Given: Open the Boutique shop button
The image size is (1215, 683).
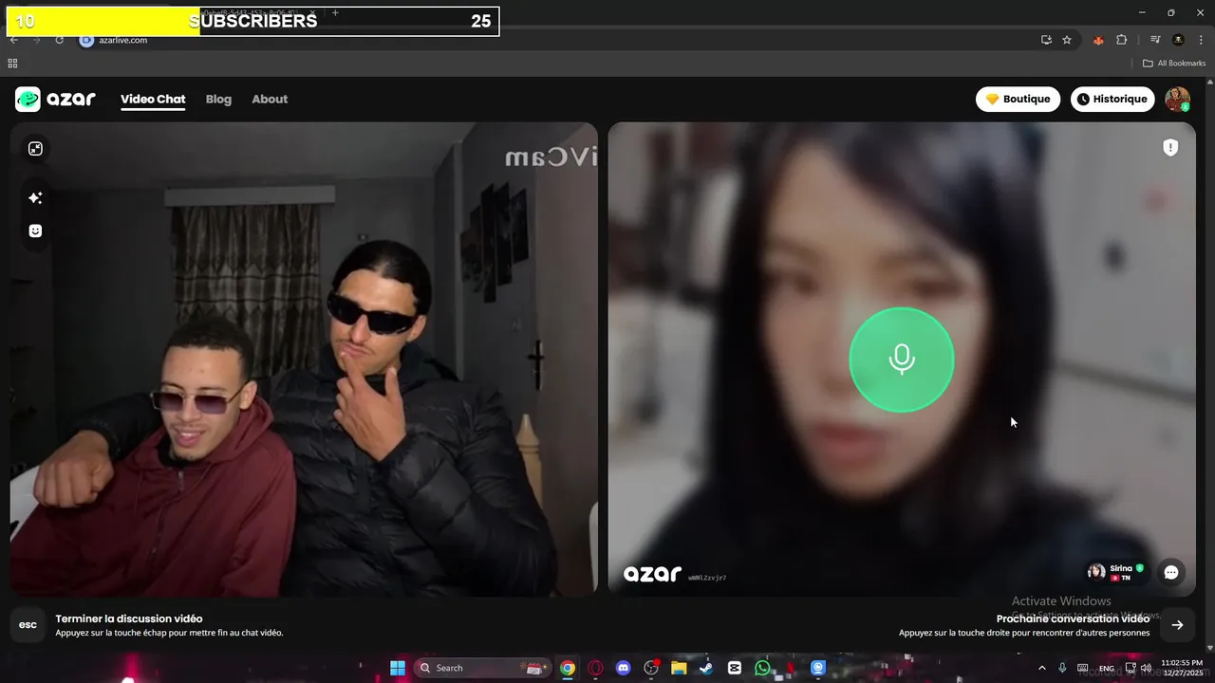Looking at the screenshot, I should [x=1018, y=99].
